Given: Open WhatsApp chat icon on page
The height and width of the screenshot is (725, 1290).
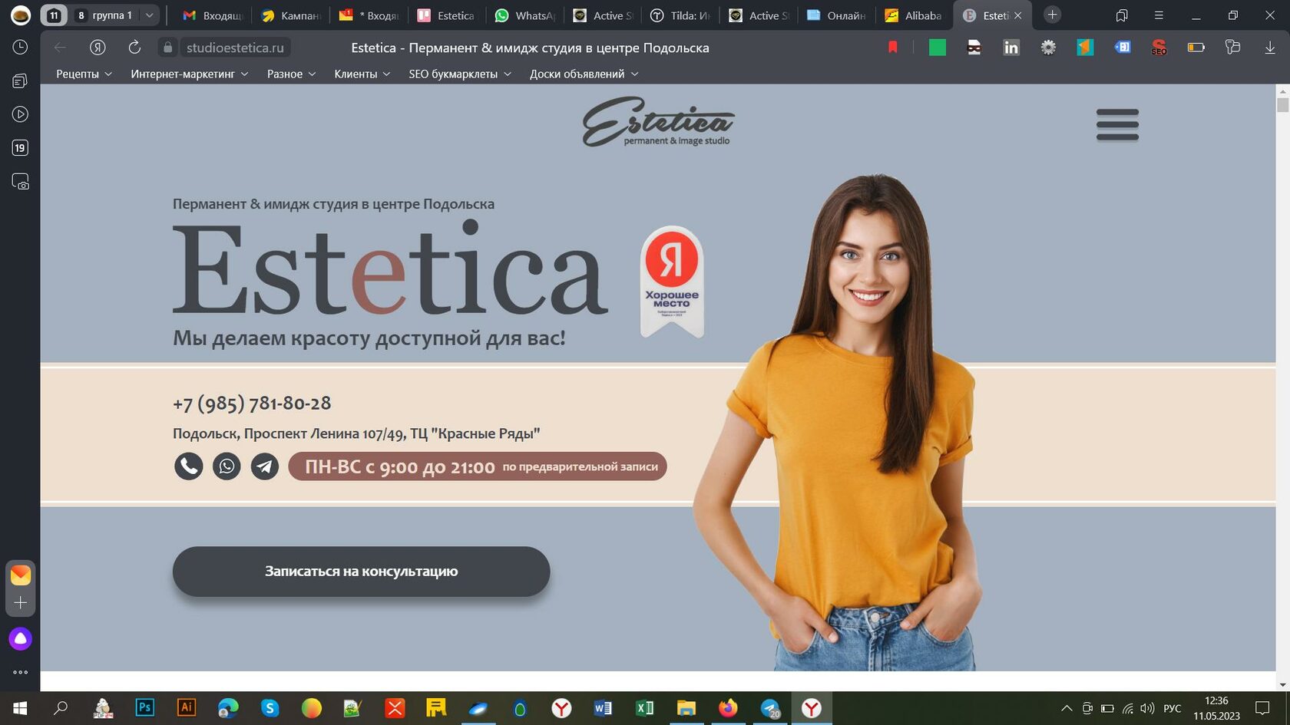Looking at the screenshot, I should tap(227, 466).
